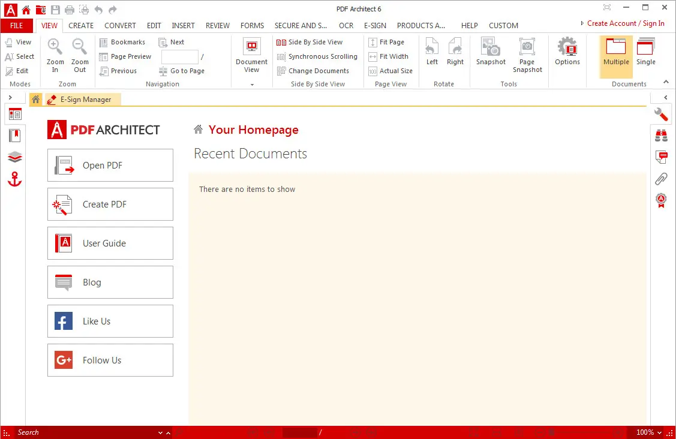Click the Page Snapshot tool

coord(527,55)
